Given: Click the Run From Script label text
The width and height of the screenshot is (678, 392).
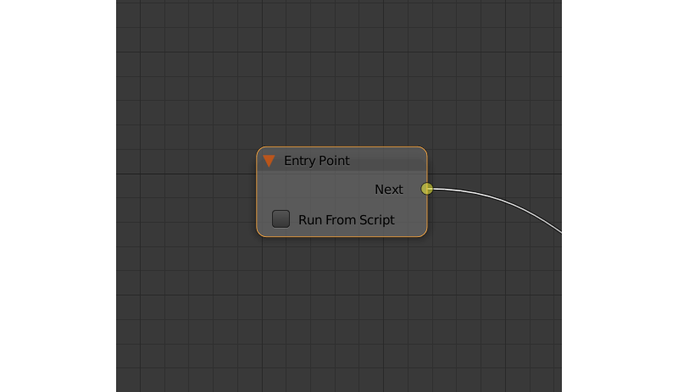Looking at the screenshot, I should 346,220.
